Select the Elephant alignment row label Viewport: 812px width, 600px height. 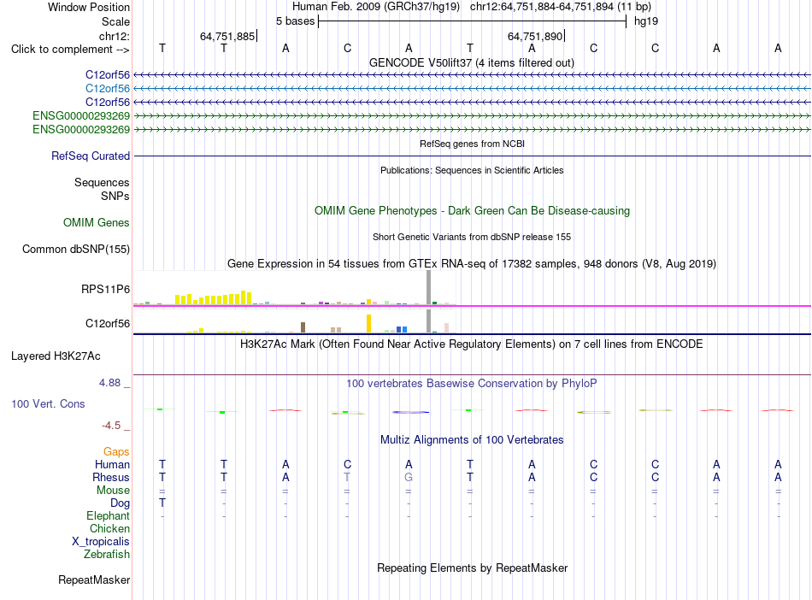pos(108,515)
